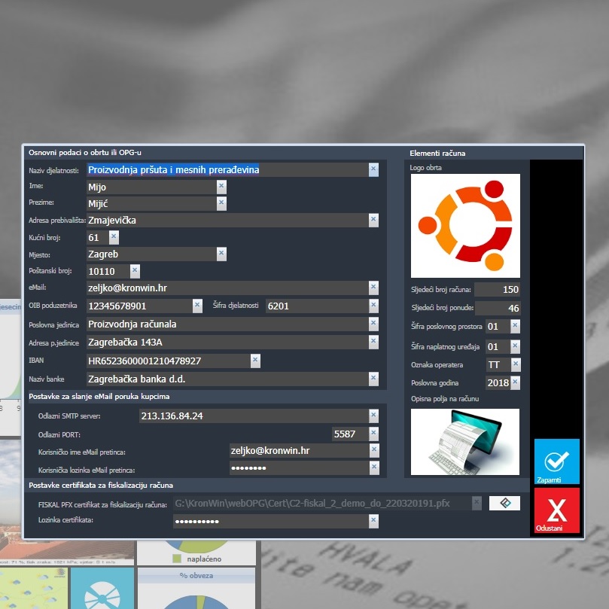
Task: Clear the Lozinka certifikata field
Action: pos(373,521)
